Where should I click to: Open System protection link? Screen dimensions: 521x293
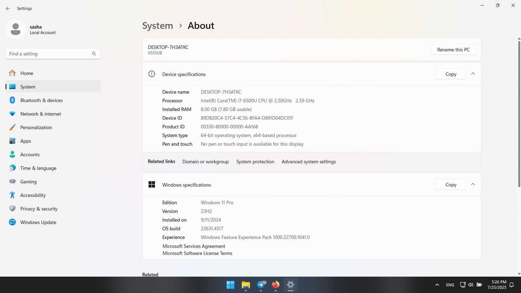(x=255, y=162)
